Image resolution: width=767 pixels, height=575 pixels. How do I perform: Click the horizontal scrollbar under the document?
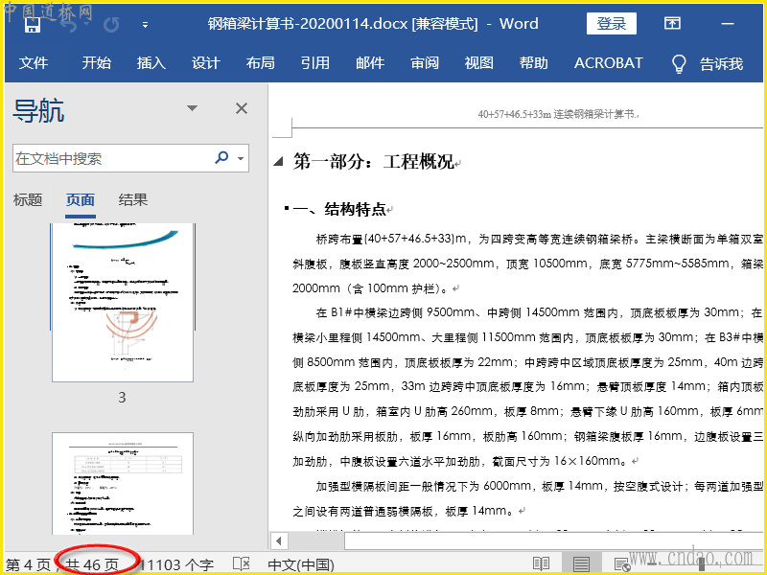[518, 541]
